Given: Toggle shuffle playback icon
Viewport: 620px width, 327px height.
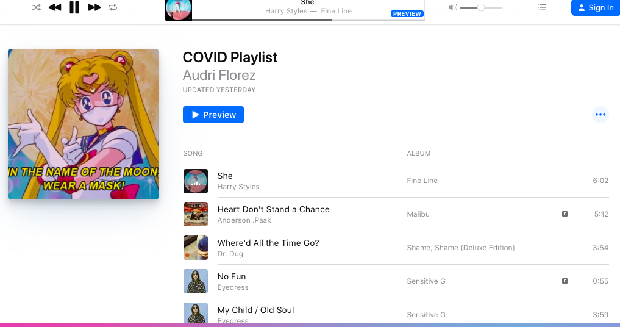Looking at the screenshot, I should pos(37,7).
